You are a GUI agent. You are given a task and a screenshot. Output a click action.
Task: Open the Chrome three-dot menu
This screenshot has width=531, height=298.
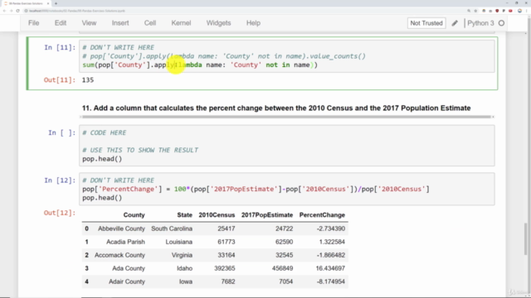527,11
